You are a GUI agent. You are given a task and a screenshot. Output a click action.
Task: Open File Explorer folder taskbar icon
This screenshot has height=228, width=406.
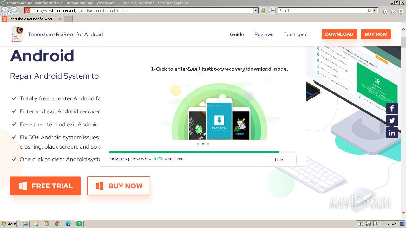click(x=36, y=224)
